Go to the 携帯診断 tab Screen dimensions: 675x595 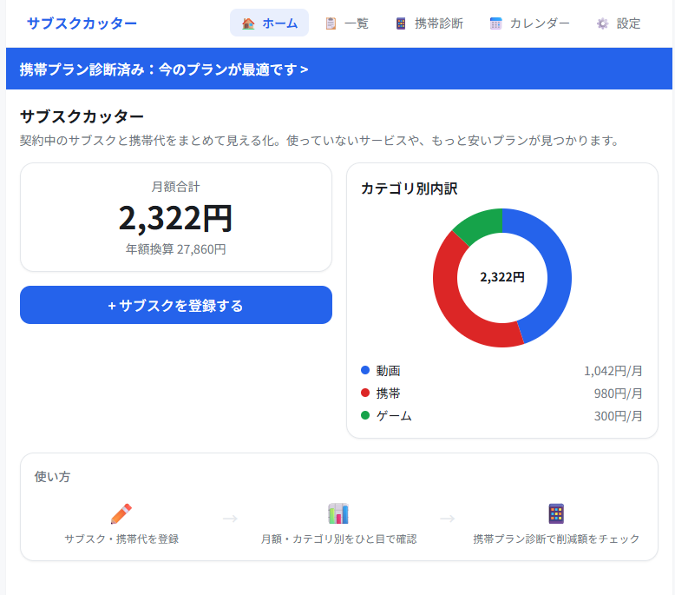(x=429, y=23)
